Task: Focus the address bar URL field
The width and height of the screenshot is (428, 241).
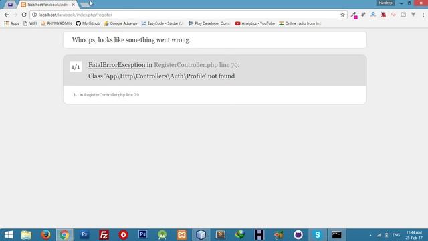Action: point(189,15)
